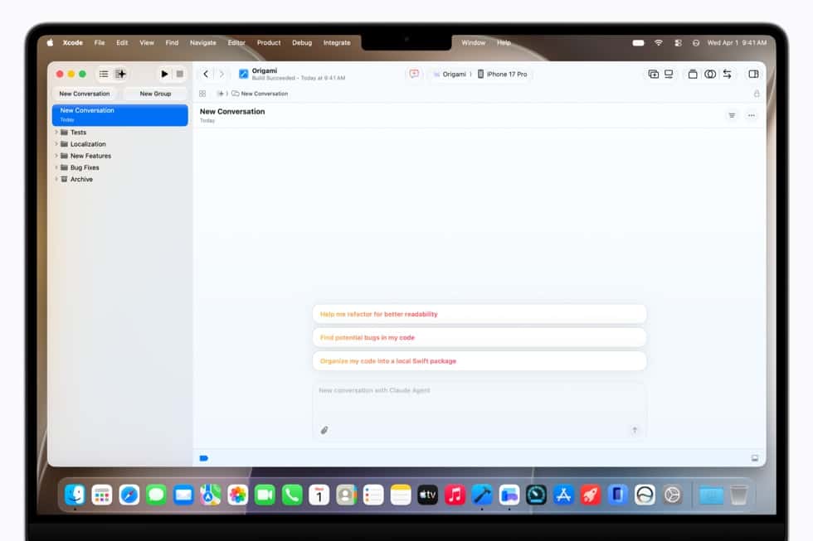Click the add-window toolbar icon
This screenshot has width=813, height=541.
click(x=654, y=74)
